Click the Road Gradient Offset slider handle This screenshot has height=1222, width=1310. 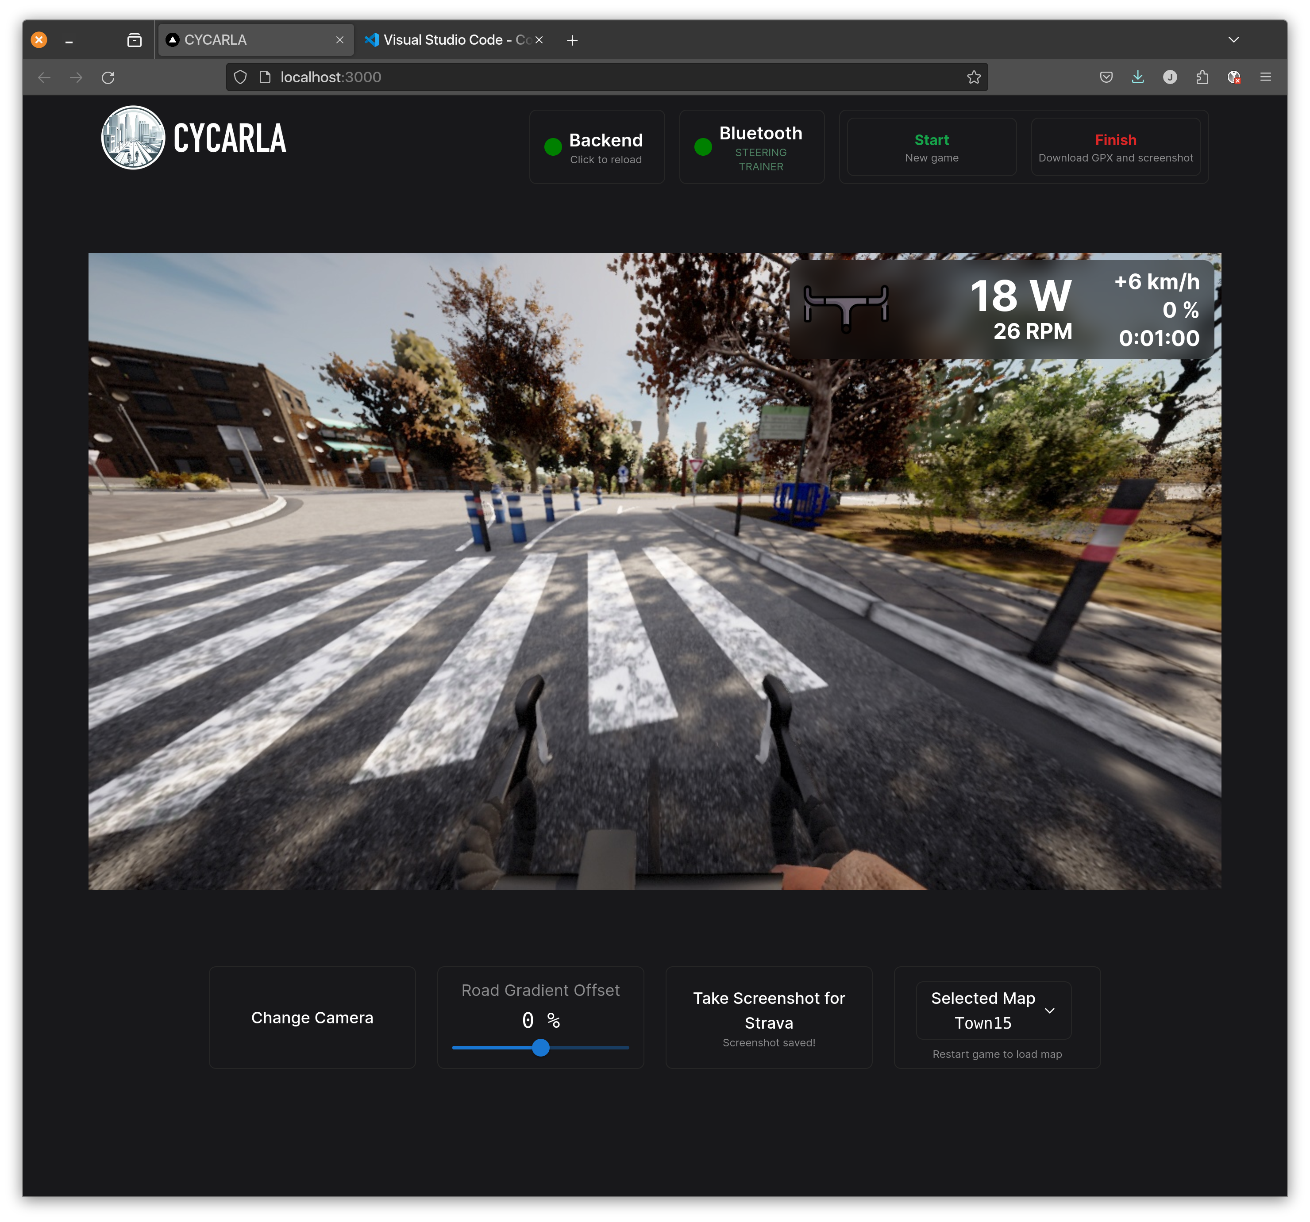pos(540,1047)
